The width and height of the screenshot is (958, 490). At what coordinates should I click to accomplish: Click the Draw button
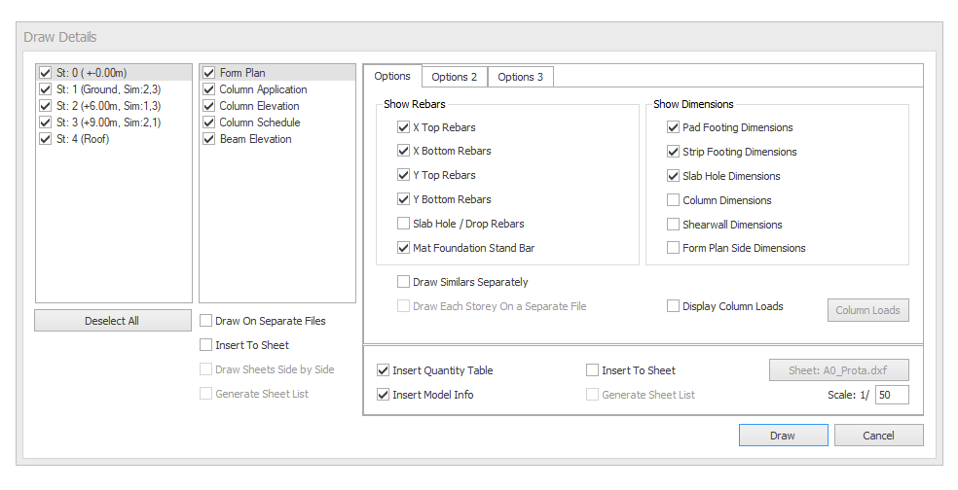point(783,436)
